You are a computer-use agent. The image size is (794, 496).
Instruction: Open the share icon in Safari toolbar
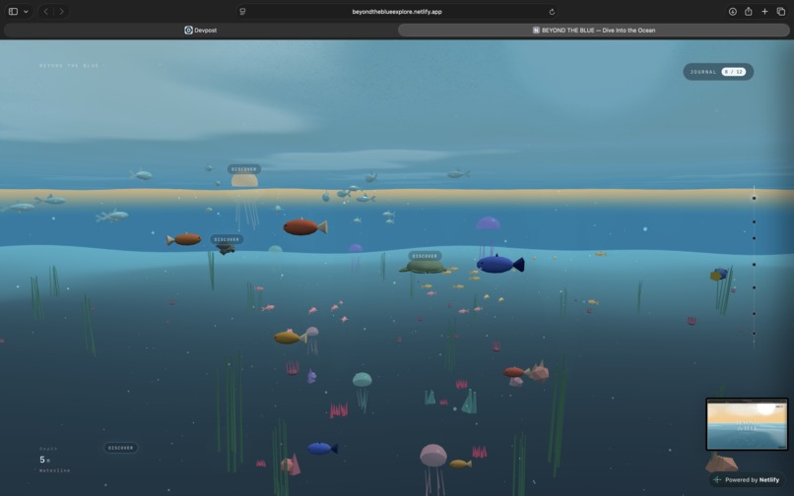click(x=749, y=11)
